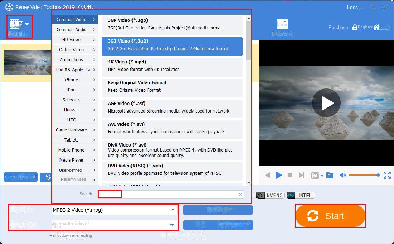Image resolution: width=394 pixels, height=244 pixels.
Task: Choose DVD Video(NTSC) (*.vob) format
Action: coord(172,171)
